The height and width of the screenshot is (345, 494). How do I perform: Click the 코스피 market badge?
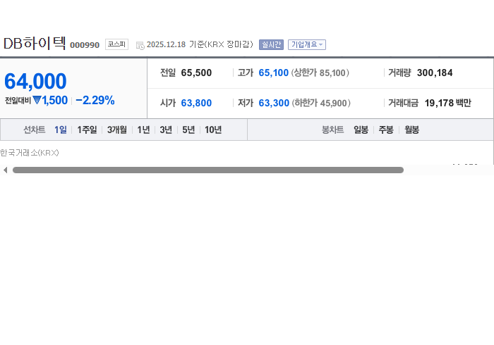(x=116, y=44)
